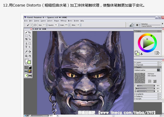
Task: Open the Layers menu
Action: [43, 21]
